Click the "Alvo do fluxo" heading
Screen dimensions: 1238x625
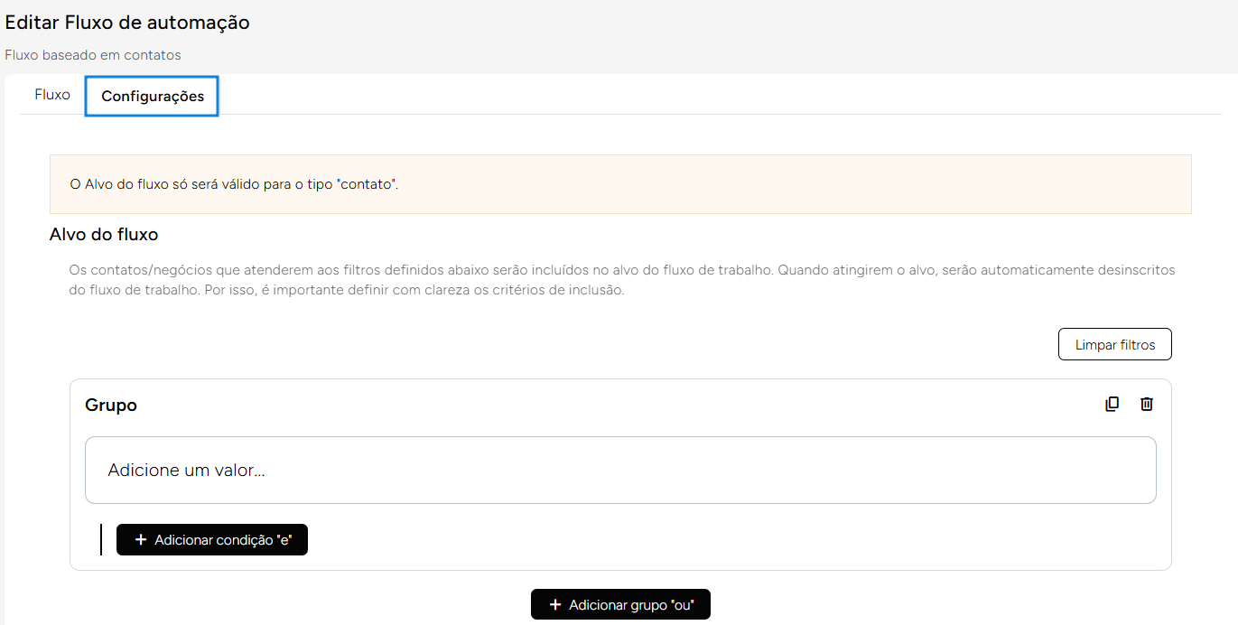pyautogui.click(x=104, y=235)
